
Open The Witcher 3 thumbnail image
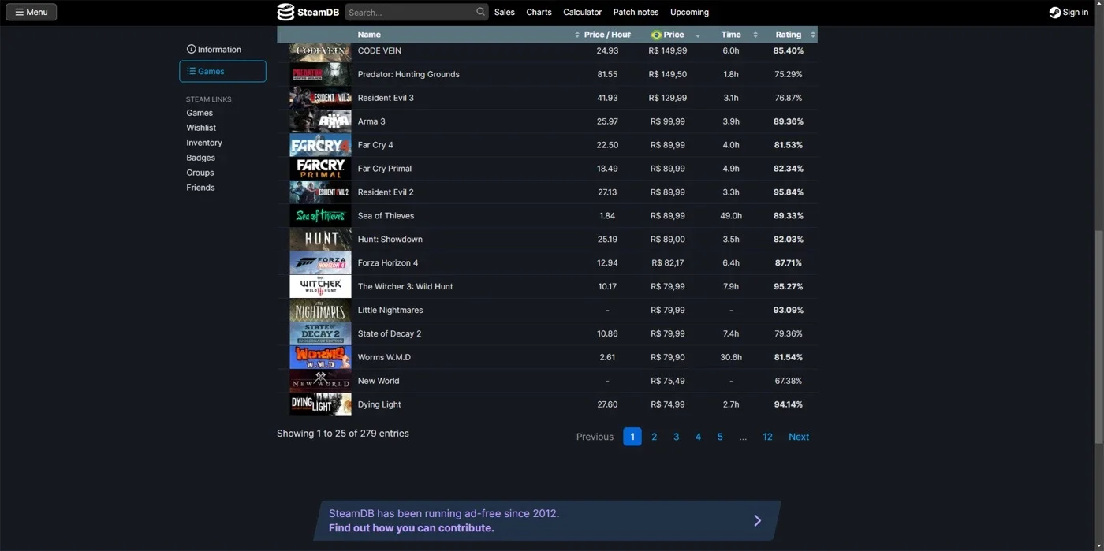click(320, 287)
